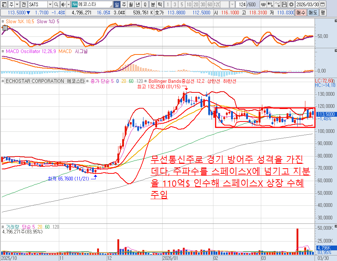Select the 5 minute interval tab
This screenshot has height=261, width=337.
[181, 4]
